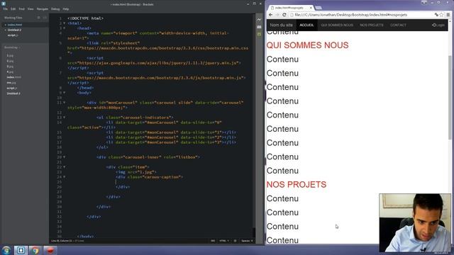Click the Brackets Live Preview lightning icon

click(259, 19)
